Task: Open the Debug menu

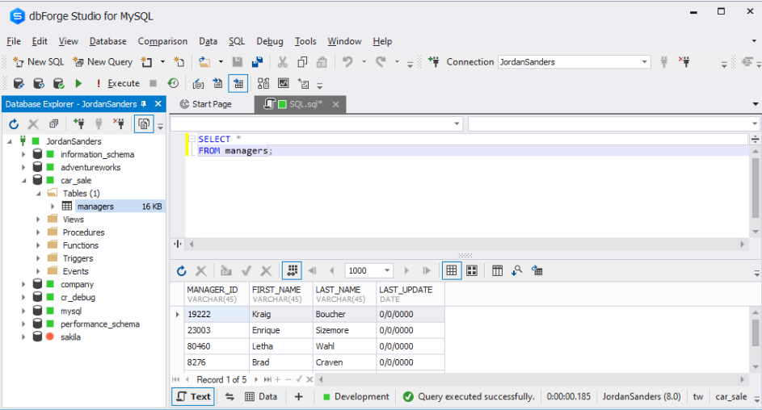Action: coord(270,41)
